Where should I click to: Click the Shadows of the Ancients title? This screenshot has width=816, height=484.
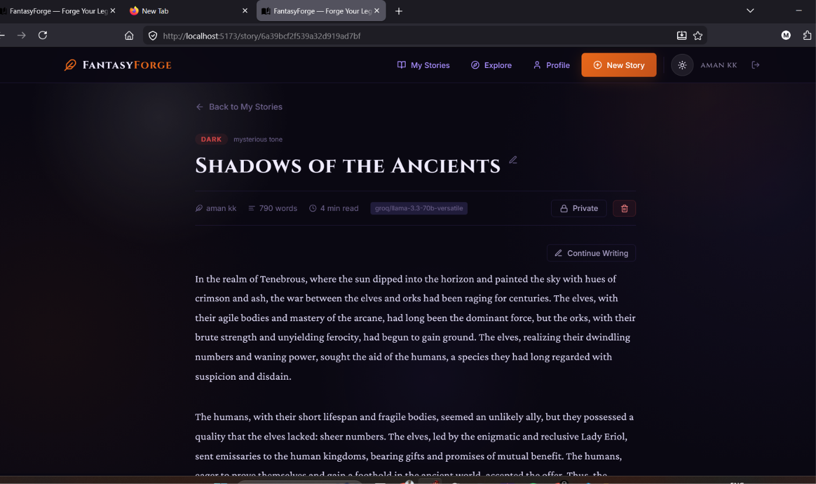348,166
